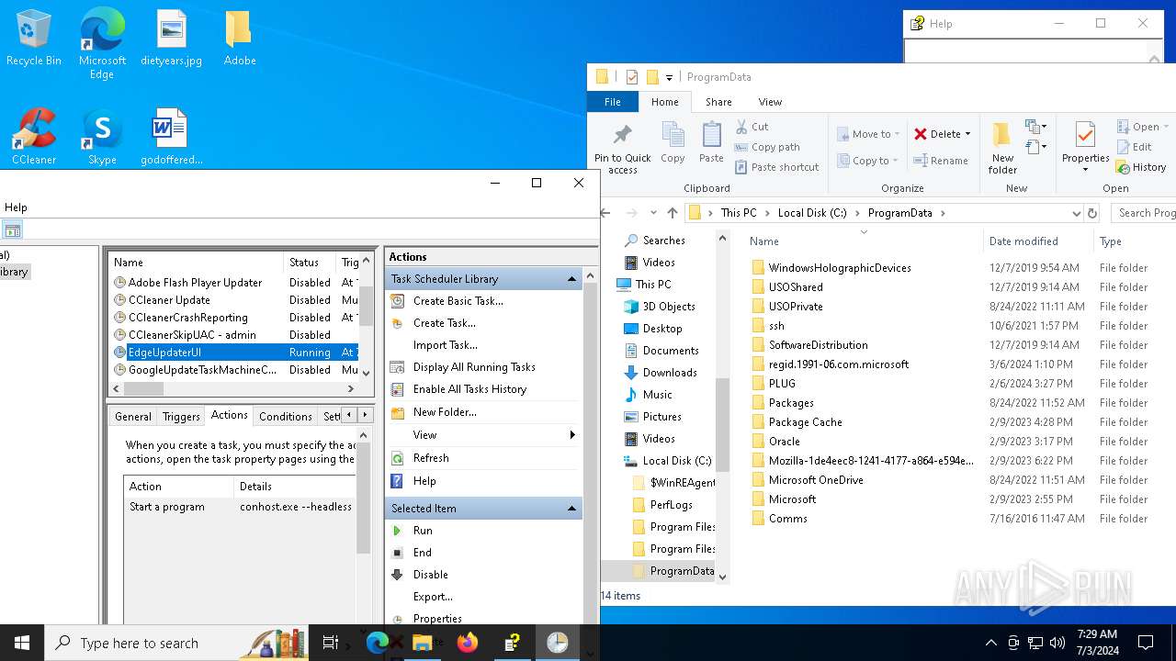Image resolution: width=1176 pixels, height=661 pixels.
Task: Click Refresh in Task Scheduler actions
Action: click(x=431, y=458)
